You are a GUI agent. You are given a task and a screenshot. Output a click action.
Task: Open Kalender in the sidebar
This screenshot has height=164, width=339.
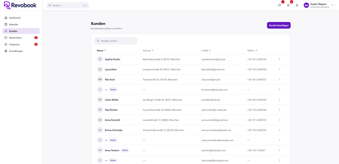click(21, 25)
